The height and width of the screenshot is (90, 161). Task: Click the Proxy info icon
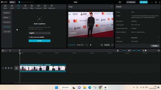(158, 37)
